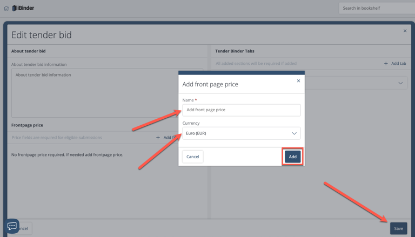Click the chevron arrow in Currency field
The image size is (415, 237).
[x=294, y=133]
